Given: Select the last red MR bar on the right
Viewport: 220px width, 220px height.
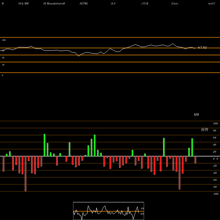Looking at the screenshot, I should click(x=195, y=160).
